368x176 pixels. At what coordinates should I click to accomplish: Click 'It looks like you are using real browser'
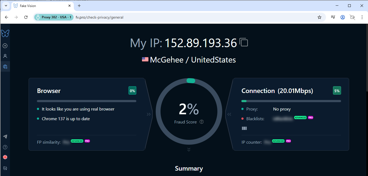point(78,109)
